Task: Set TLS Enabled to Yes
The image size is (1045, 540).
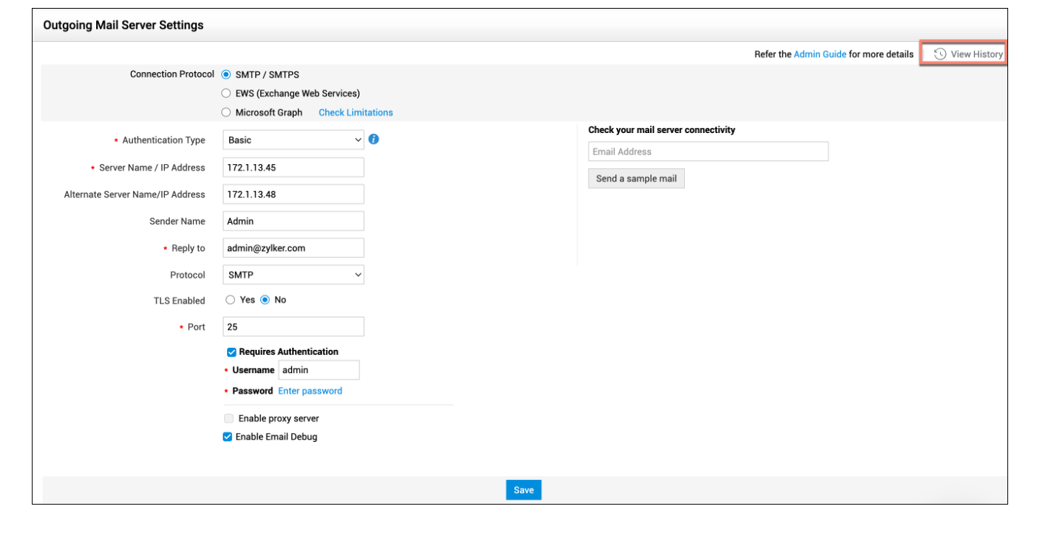Action: click(x=230, y=300)
